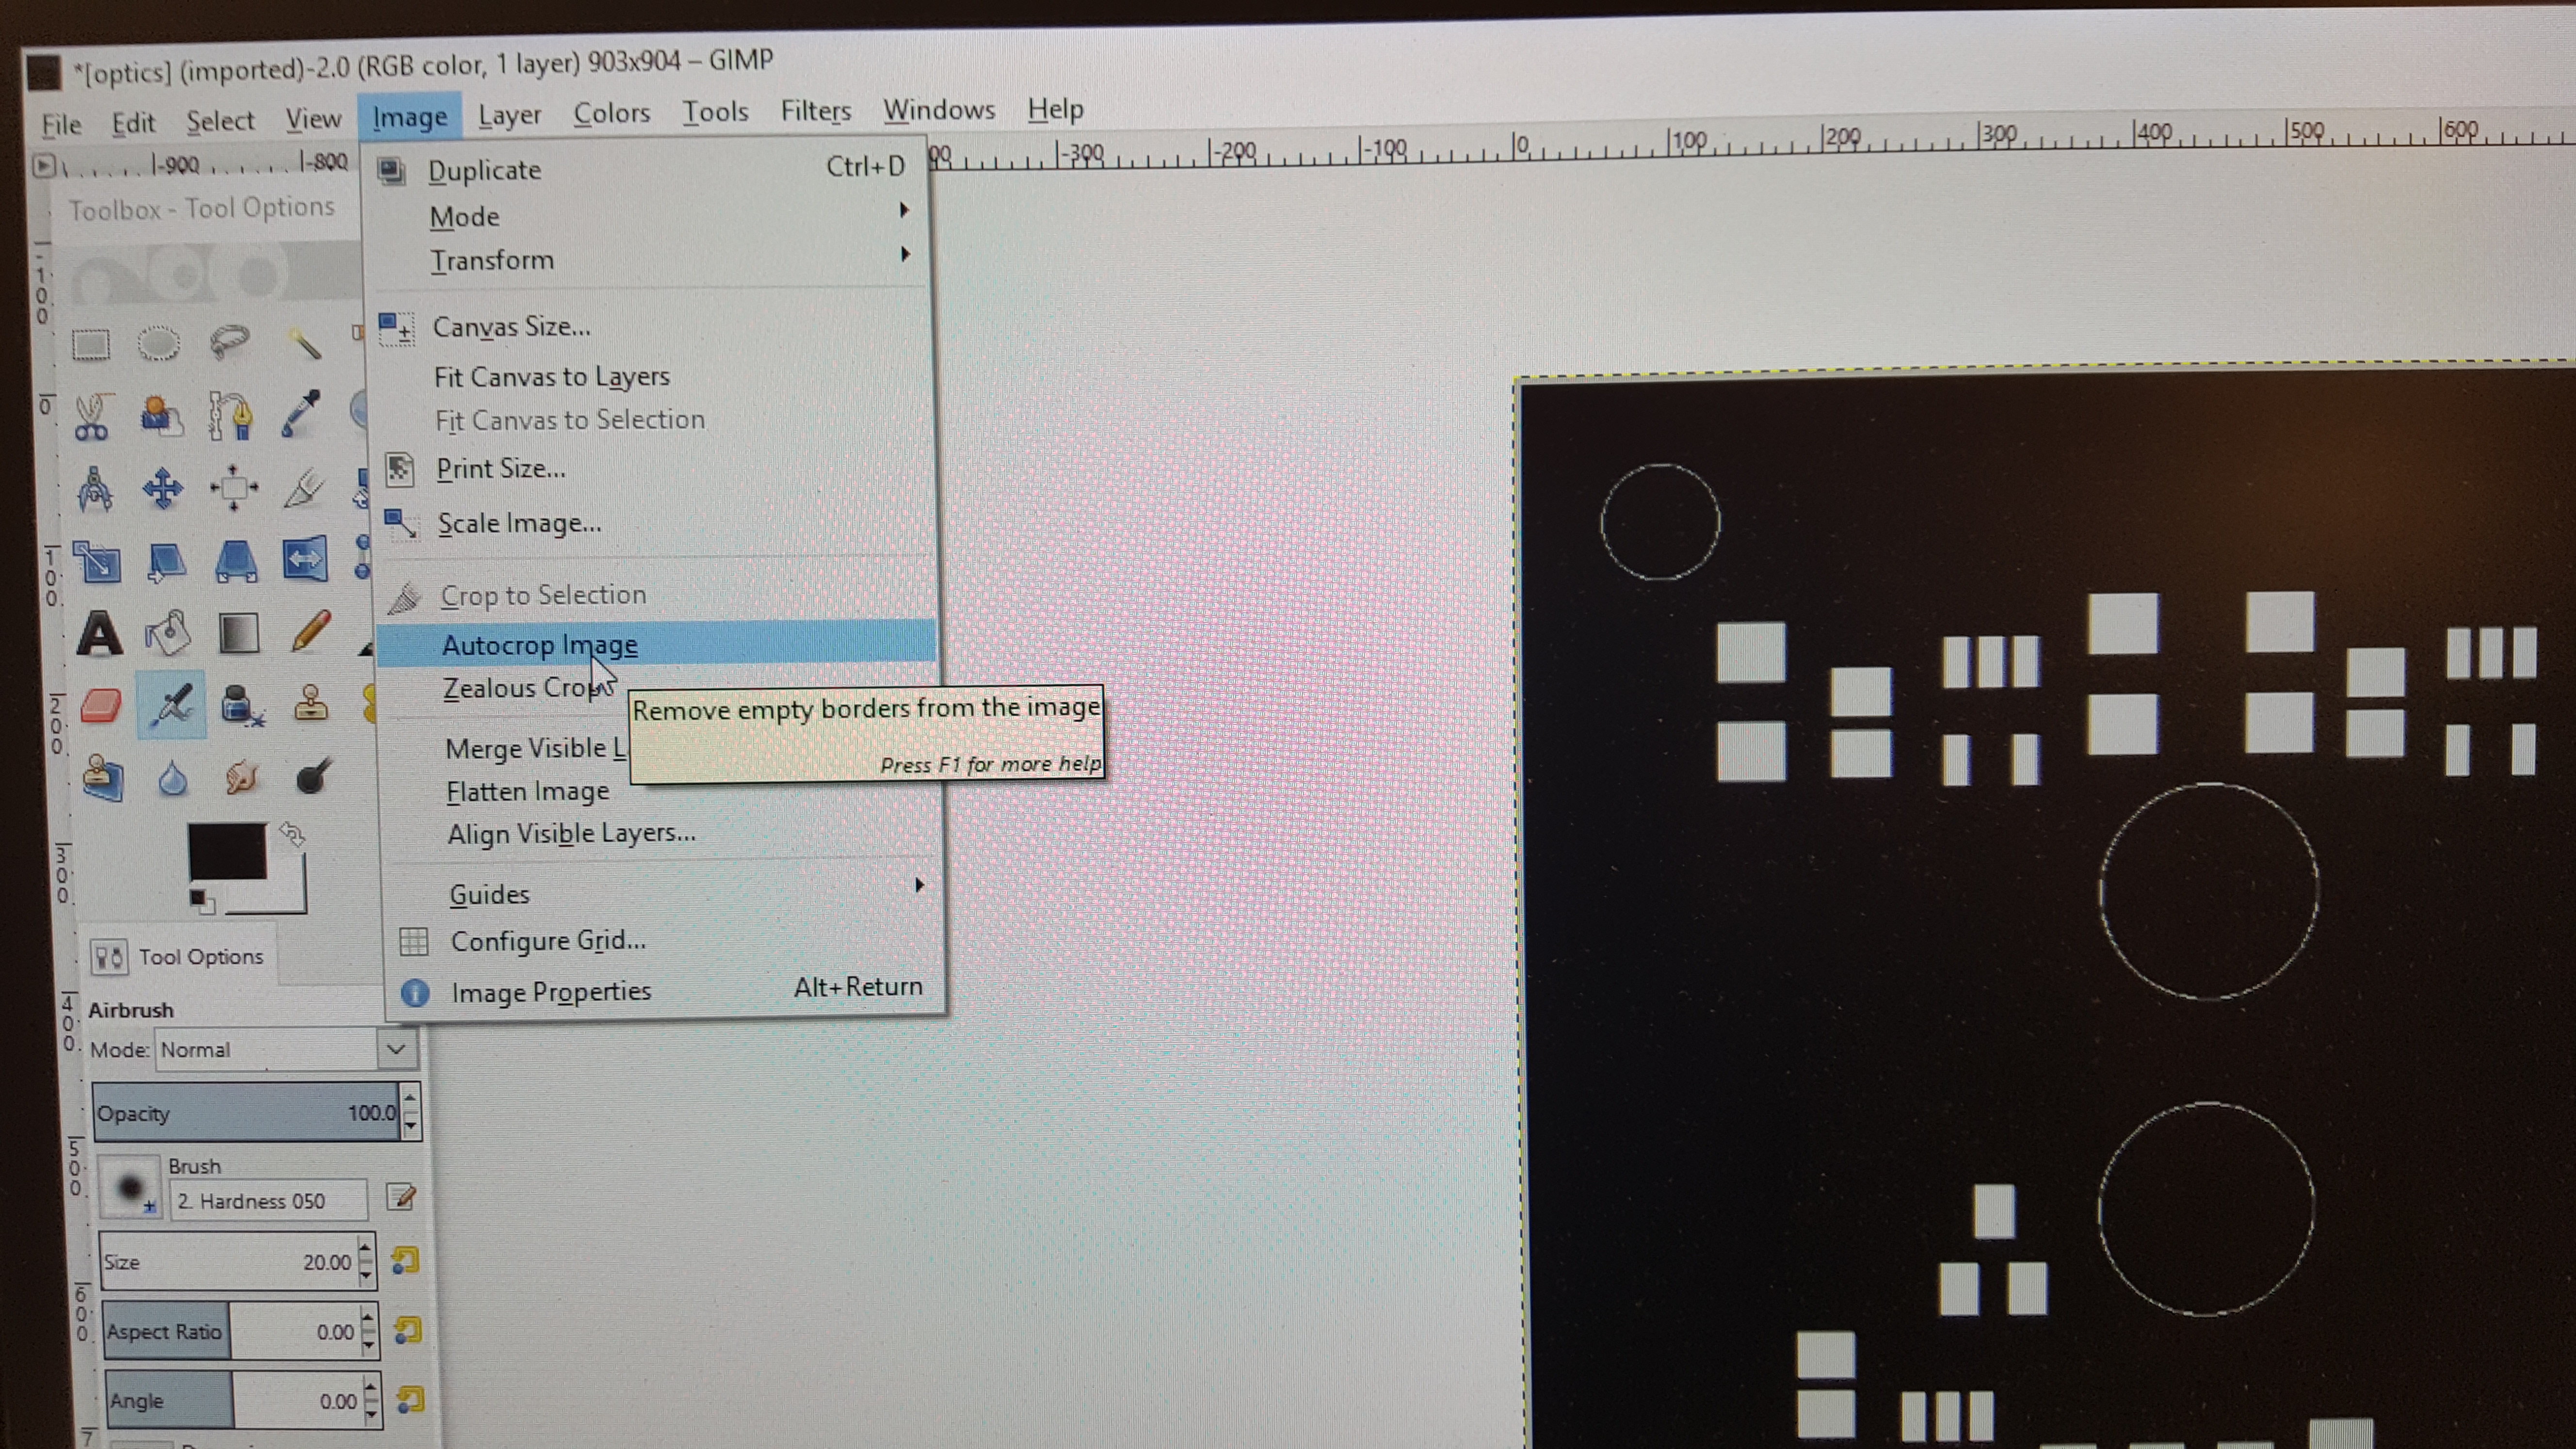Image resolution: width=2576 pixels, height=1449 pixels.
Task: Select the Free Select lasso tool
Action: [229, 342]
